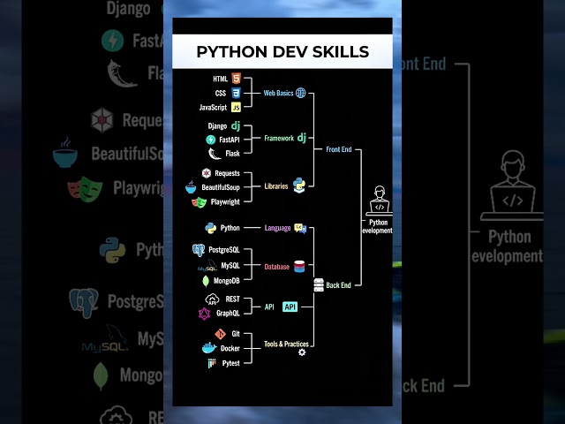
Task: Click the orange HTML5 shield icon
Action: coord(236,79)
